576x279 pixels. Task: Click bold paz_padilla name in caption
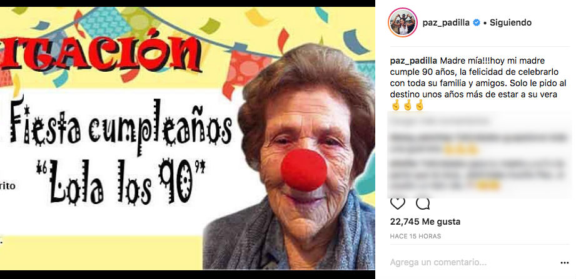point(413,61)
